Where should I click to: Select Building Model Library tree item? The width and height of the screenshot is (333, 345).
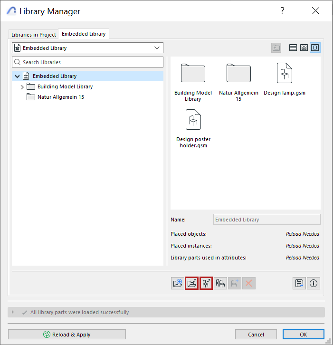[65, 86]
